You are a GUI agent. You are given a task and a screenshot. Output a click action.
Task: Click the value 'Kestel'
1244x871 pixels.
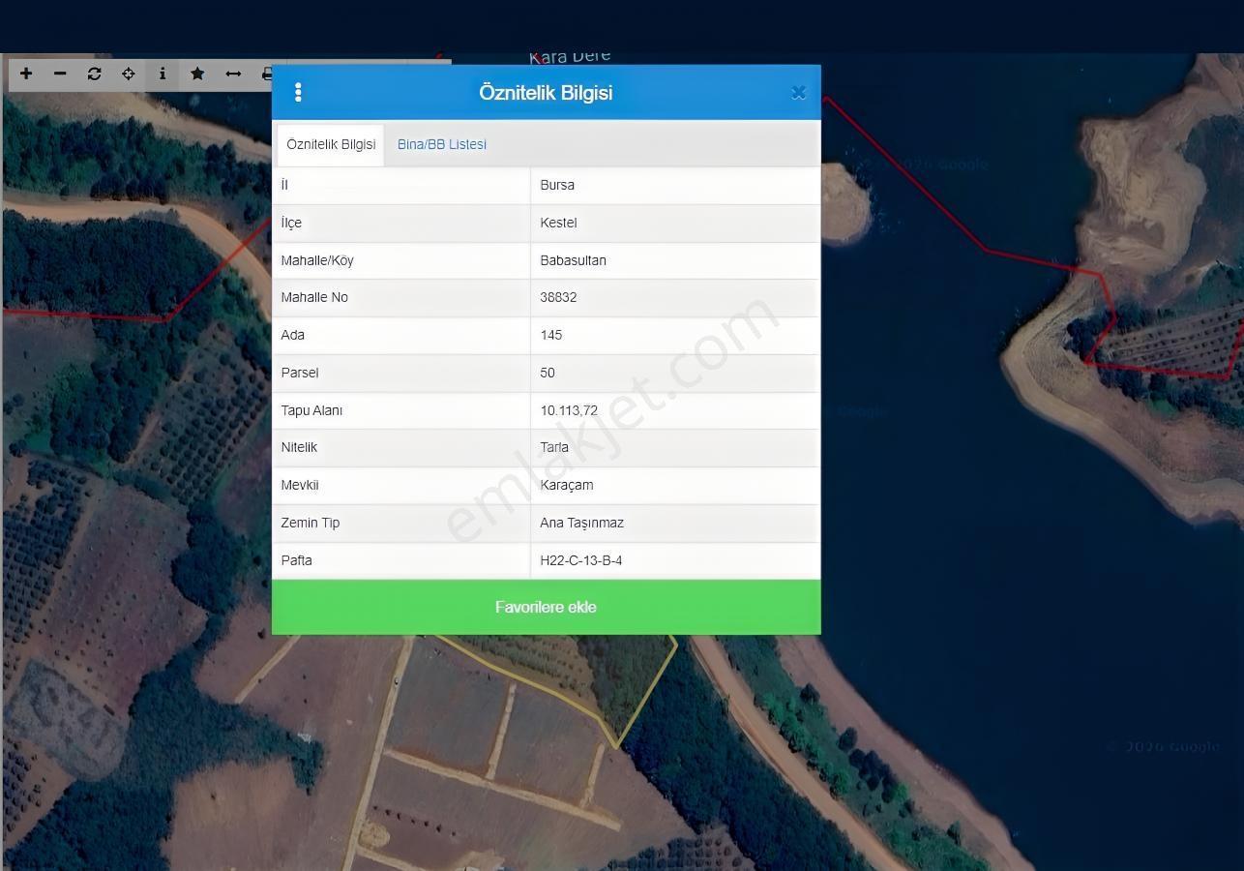tap(558, 223)
